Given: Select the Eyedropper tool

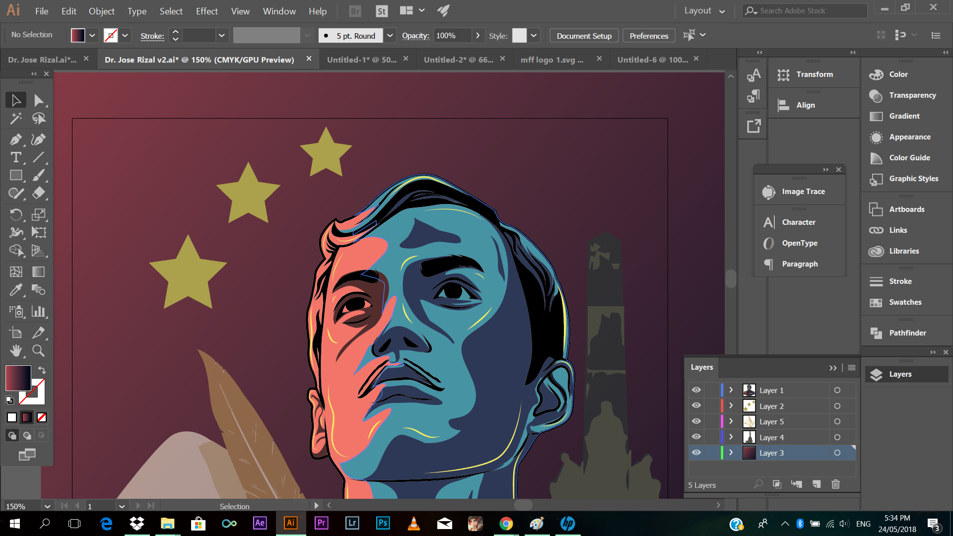Looking at the screenshot, I should pyautogui.click(x=16, y=289).
